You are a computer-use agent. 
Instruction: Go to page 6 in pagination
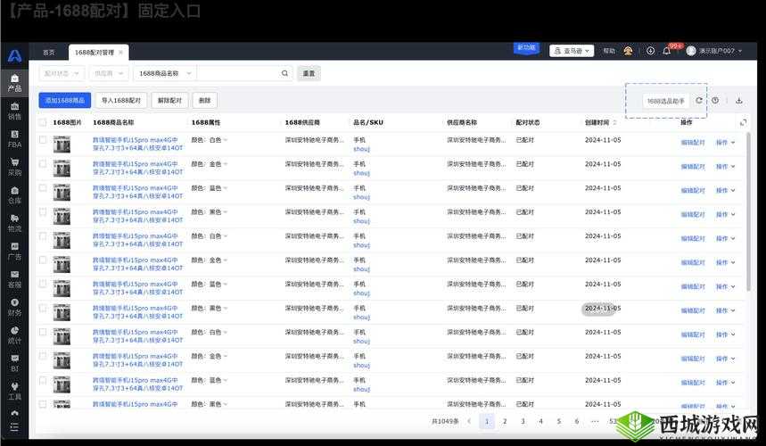pyautogui.click(x=577, y=421)
